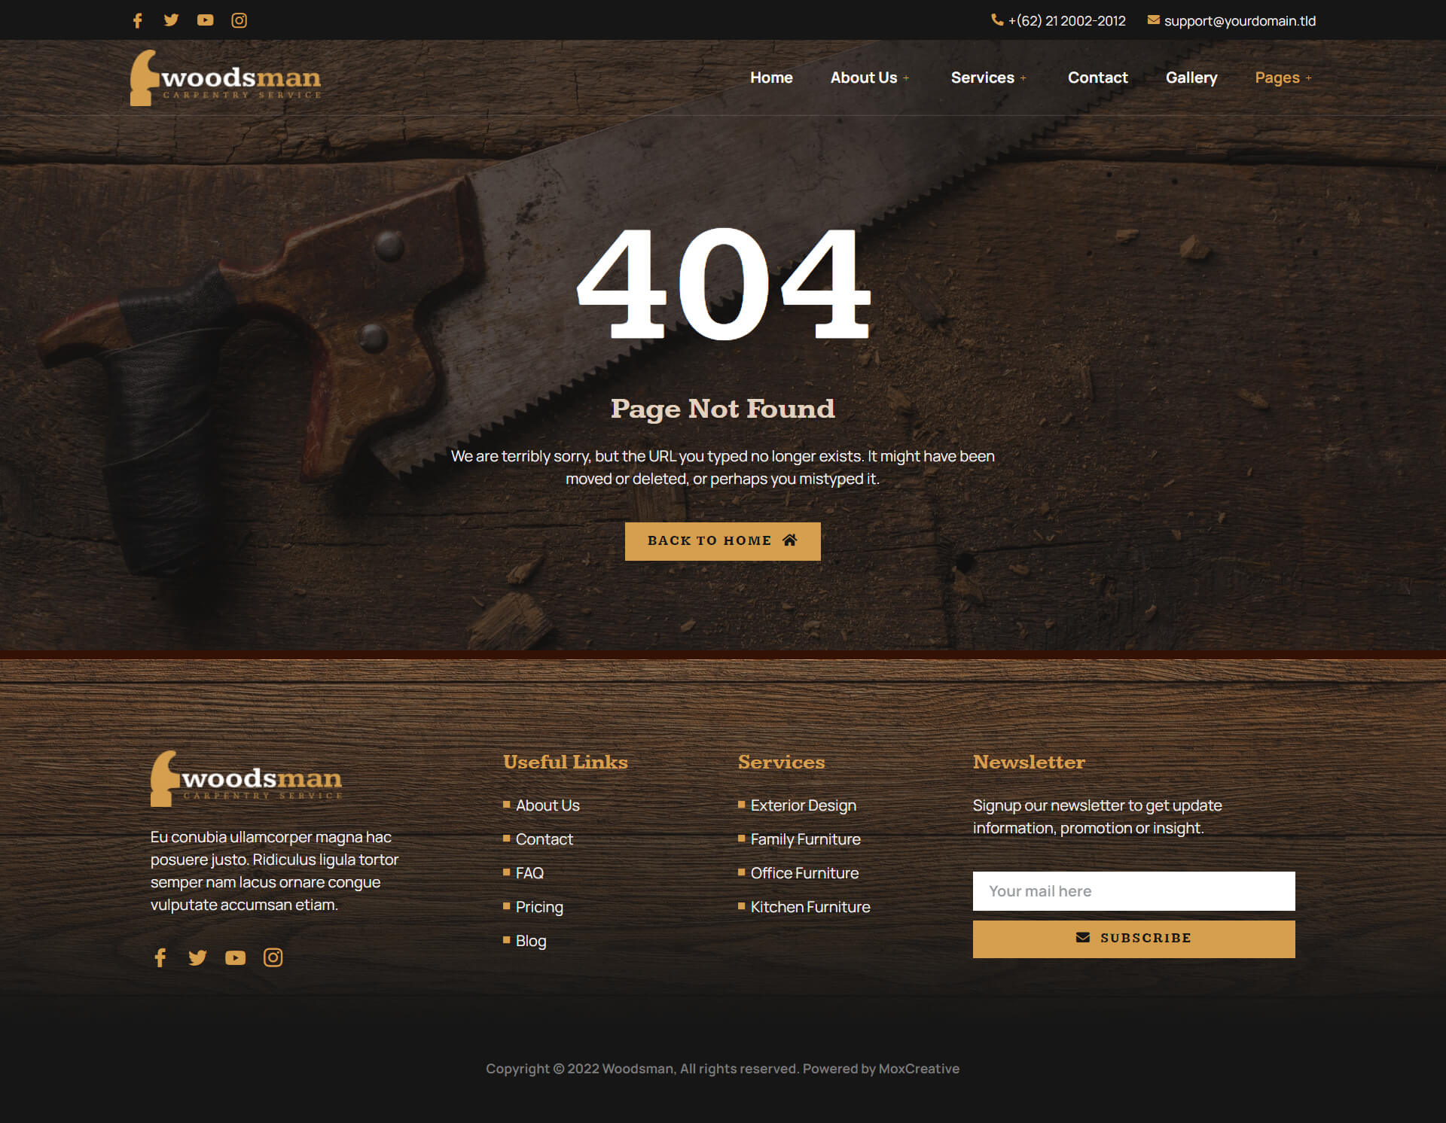Click the footer Twitter icon

[x=197, y=957]
